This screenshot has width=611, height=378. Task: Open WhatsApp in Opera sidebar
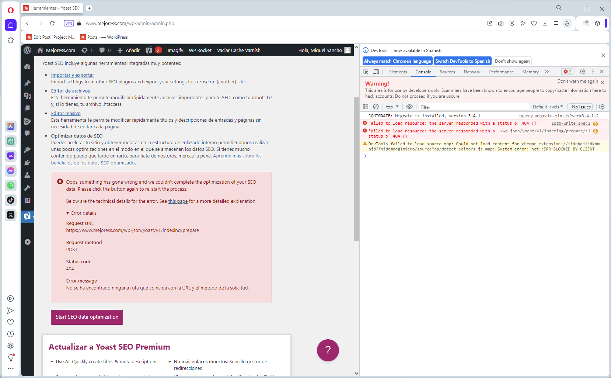tap(11, 185)
